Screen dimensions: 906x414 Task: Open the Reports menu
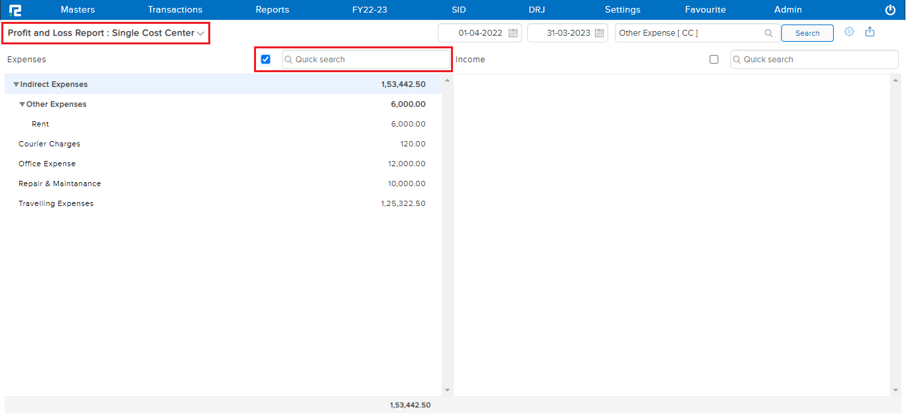click(x=272, y=10)
